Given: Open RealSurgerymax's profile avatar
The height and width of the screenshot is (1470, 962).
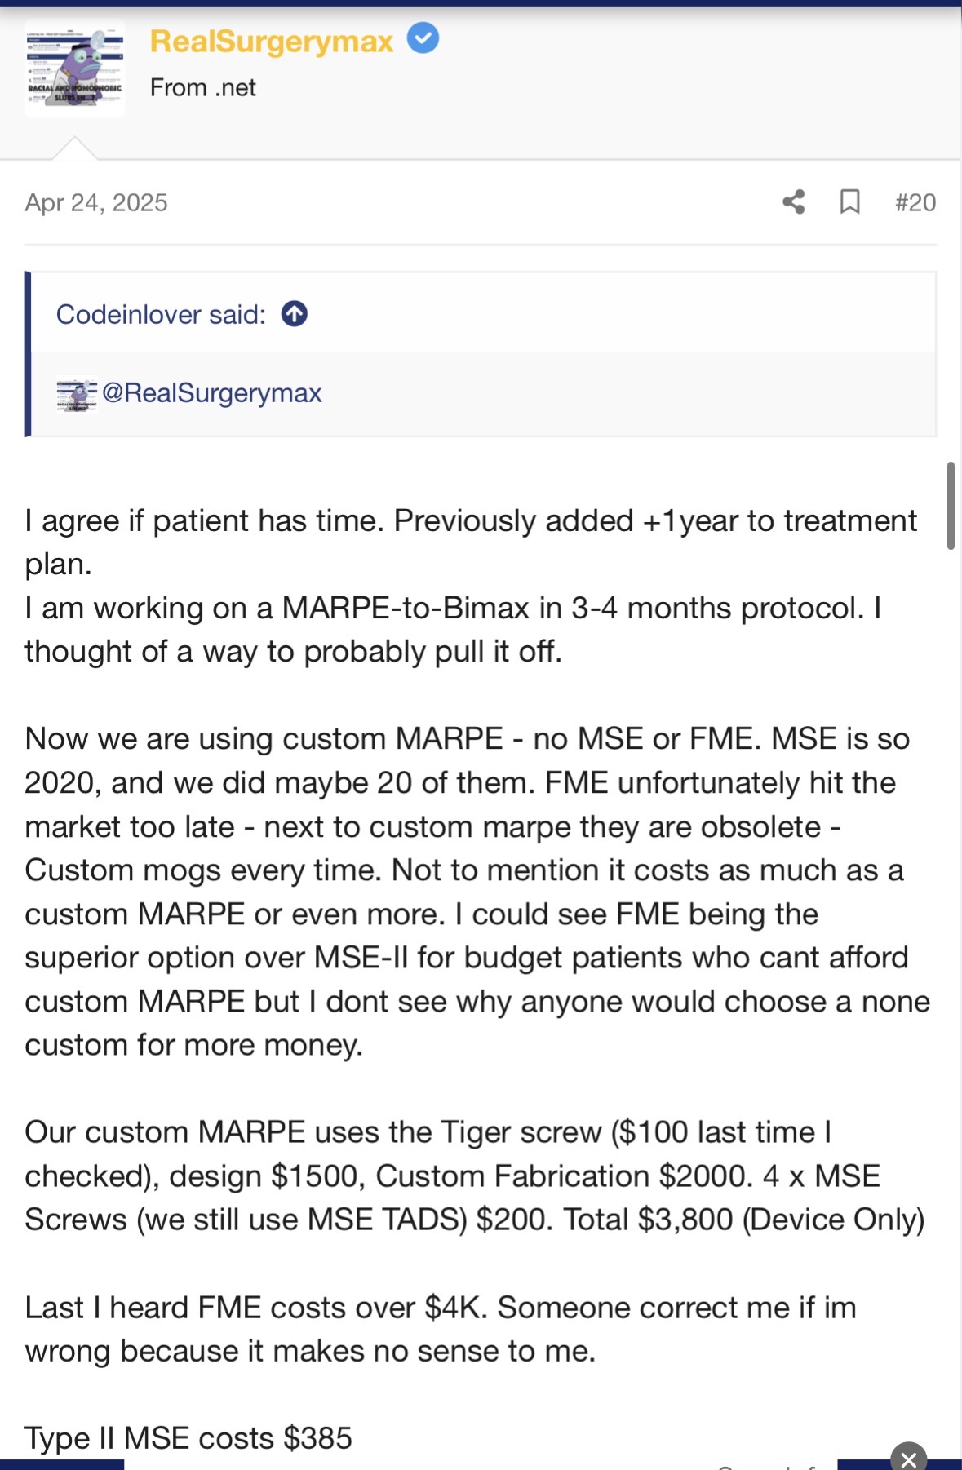Looking at the screenshot, I should point(75,69).
